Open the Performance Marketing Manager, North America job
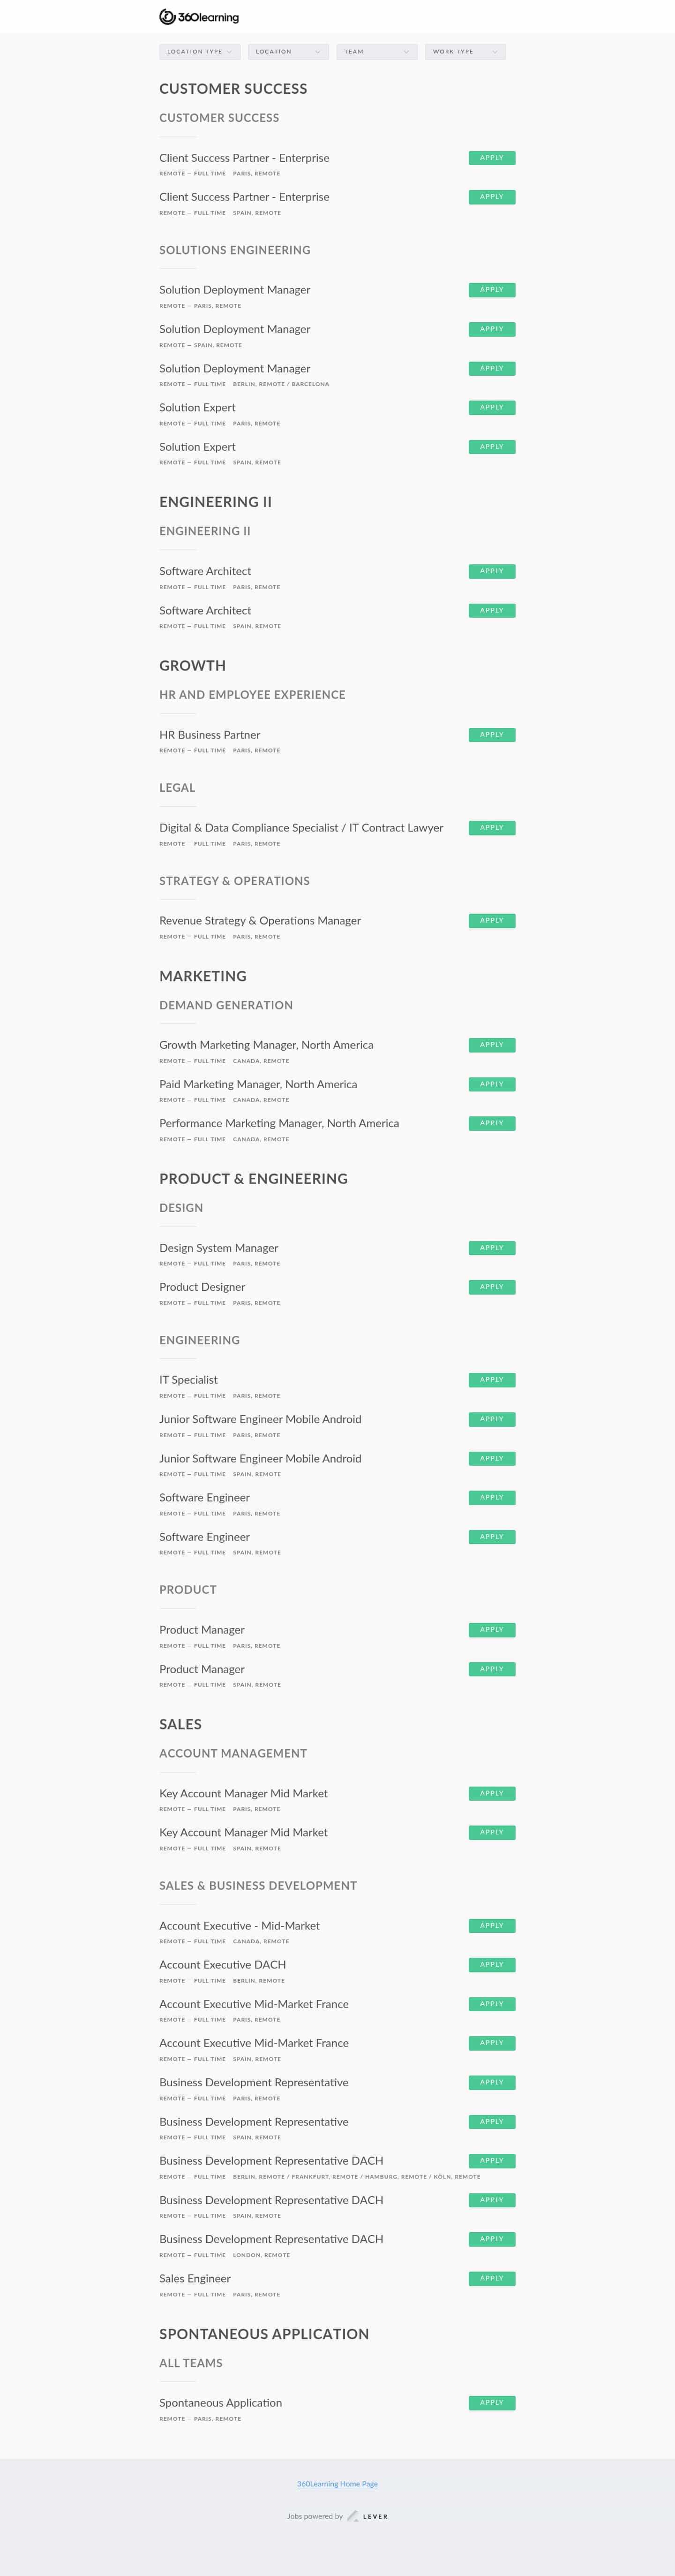This screenshot has height=2576, width=675. point(279,1123)
